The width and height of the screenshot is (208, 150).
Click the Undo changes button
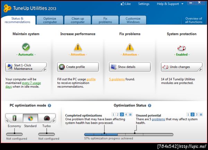(182, 67)
